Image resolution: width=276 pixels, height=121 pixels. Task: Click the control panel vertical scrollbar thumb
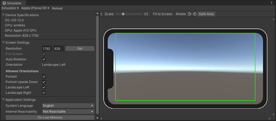click(x=97, y=65)
